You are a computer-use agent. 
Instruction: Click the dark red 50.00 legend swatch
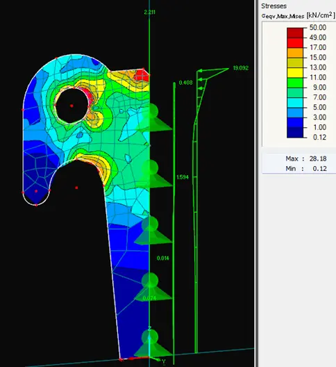(x=295, y=33)
